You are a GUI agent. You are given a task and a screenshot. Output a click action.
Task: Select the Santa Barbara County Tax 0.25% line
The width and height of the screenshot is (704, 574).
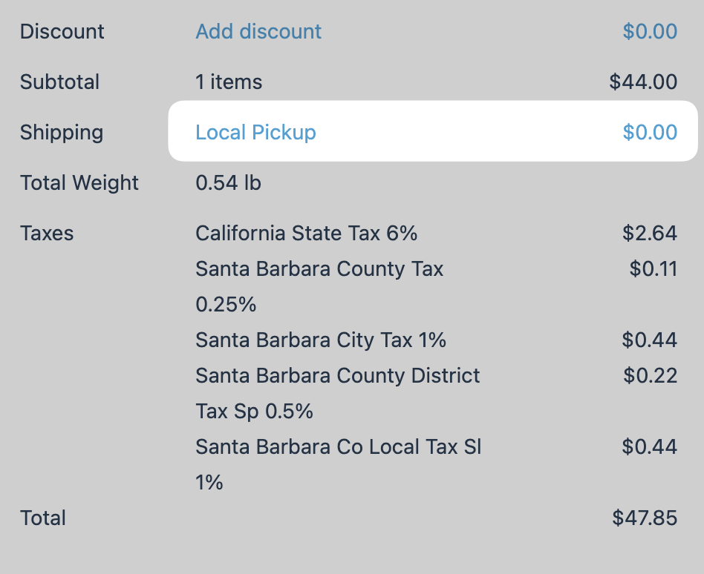click(319, 286)
